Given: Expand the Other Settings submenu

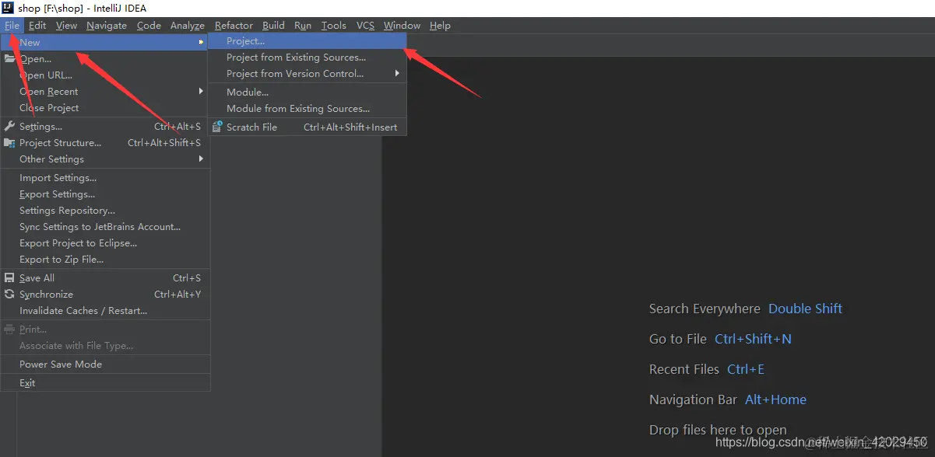Looking at the screenshot, I should (x=105, y=159).
